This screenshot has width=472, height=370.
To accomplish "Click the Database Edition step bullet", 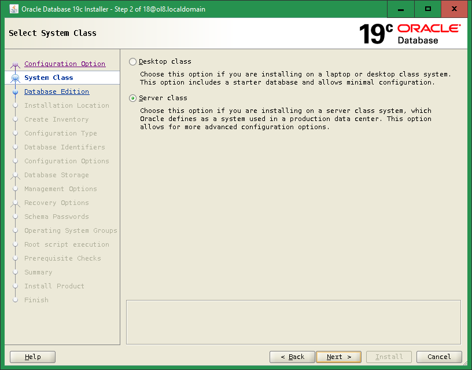I will pyautogui.click(x=16, y=91).
